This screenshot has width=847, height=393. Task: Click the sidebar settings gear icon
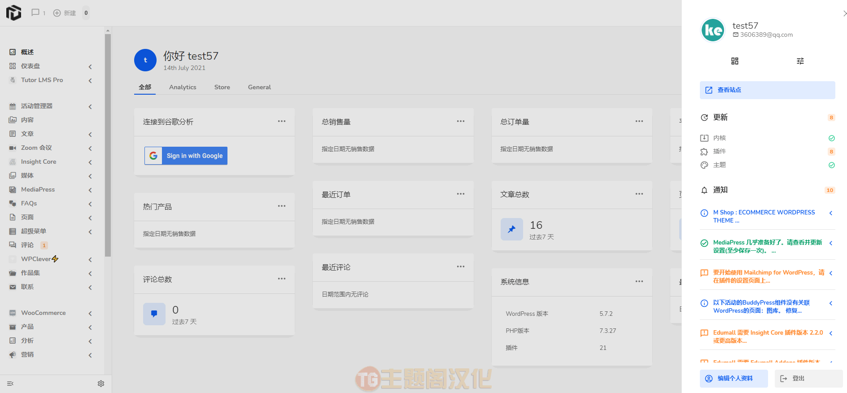[x=101, y=384]
